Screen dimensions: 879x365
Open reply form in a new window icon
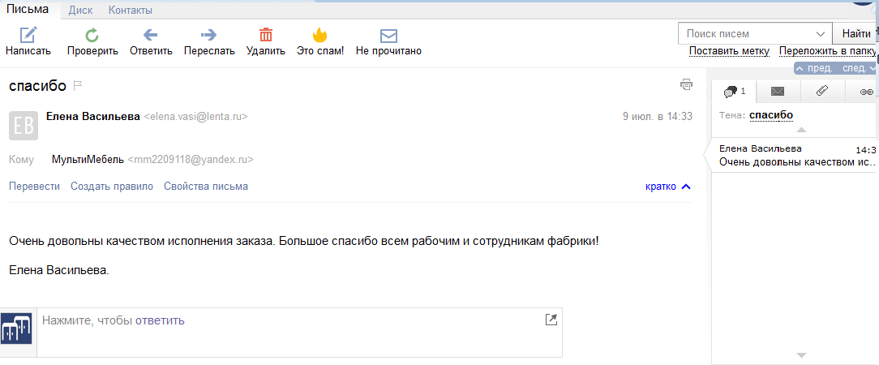coord(551,320)
